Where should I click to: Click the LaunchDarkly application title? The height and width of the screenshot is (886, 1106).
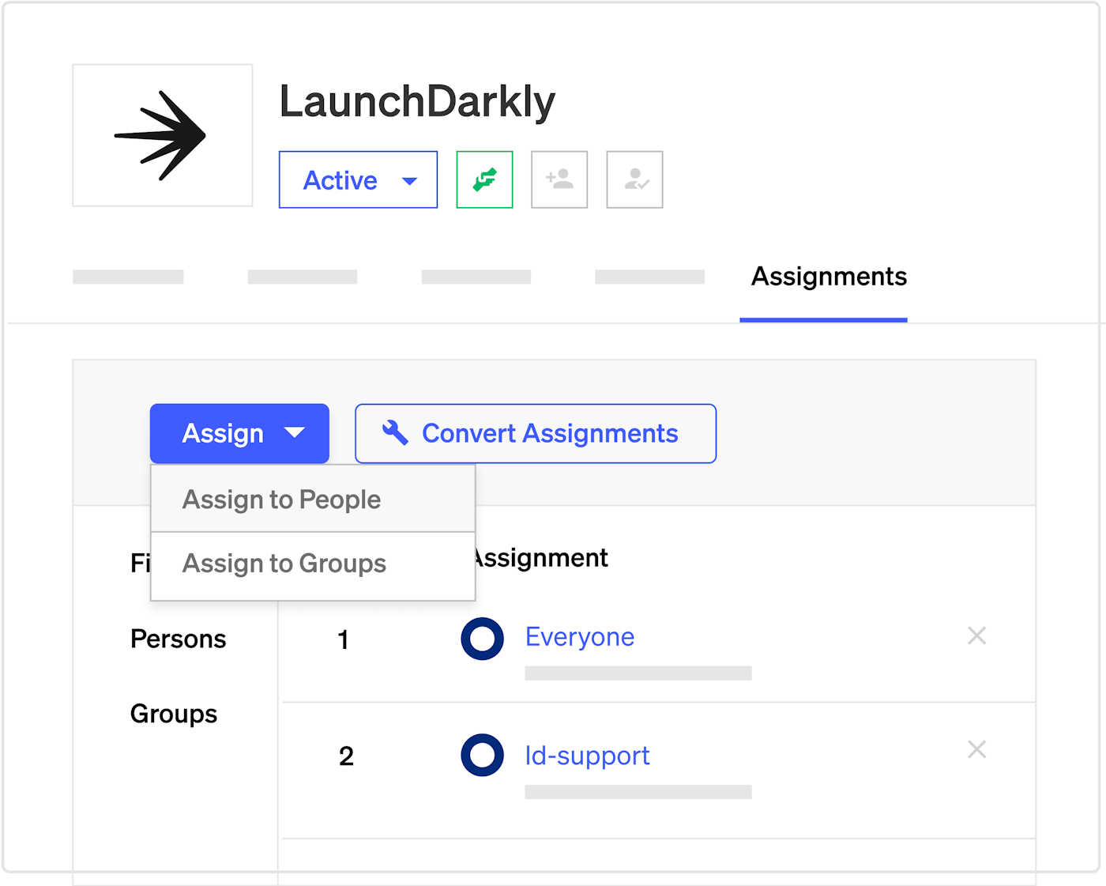tap(417, 103)
